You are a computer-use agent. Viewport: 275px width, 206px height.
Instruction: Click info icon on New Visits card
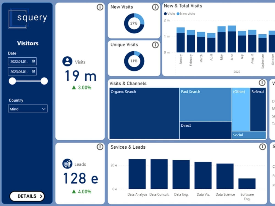pyautogui.click(x=155, y=7)
